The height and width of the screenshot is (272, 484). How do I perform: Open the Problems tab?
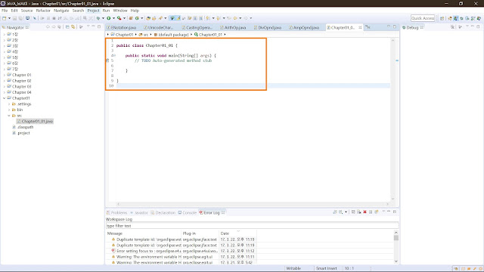[x=116, y=213]
